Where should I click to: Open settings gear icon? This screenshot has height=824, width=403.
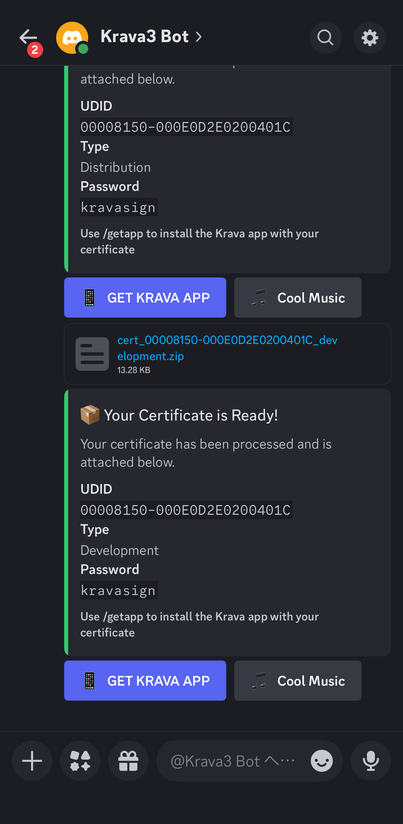pyautogui.click(x=370, y=37)
